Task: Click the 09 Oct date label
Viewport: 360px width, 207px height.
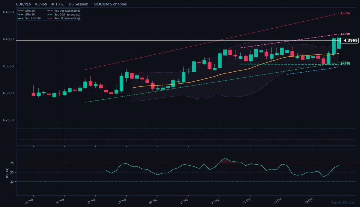Action: click(x=277, y=201)
